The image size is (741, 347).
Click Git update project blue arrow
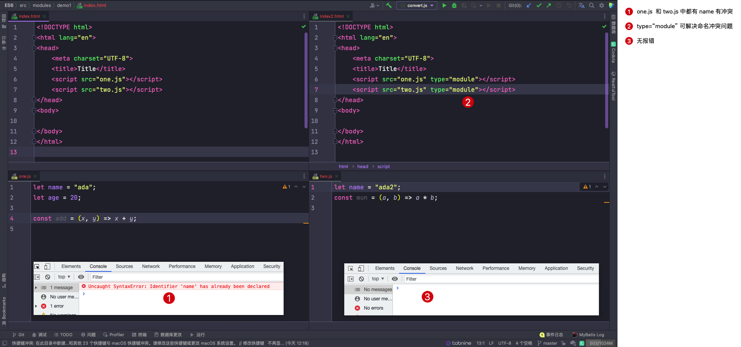point(529,5)
